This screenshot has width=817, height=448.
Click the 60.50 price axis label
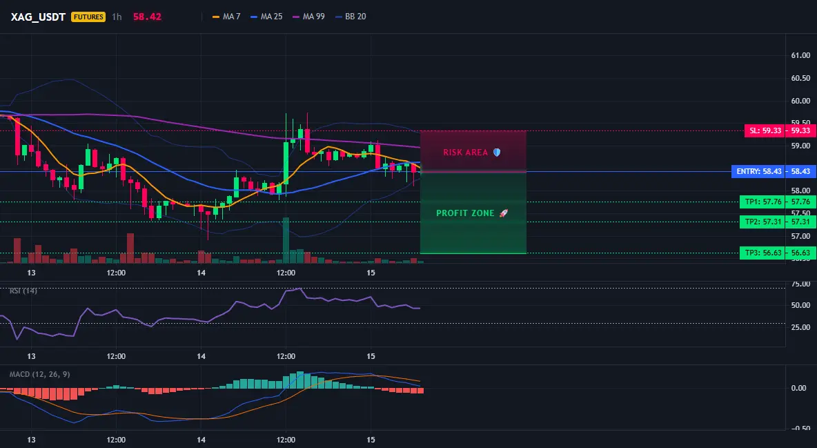pyautogui.click(x=800, y=78)
